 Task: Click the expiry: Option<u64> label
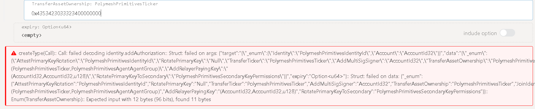coord(46,27)
